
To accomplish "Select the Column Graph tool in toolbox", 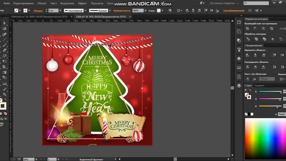I will [4, 84].
